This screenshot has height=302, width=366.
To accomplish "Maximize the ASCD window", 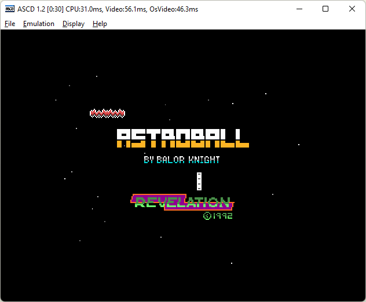I will pyautogui.click(x=325, y=9).
